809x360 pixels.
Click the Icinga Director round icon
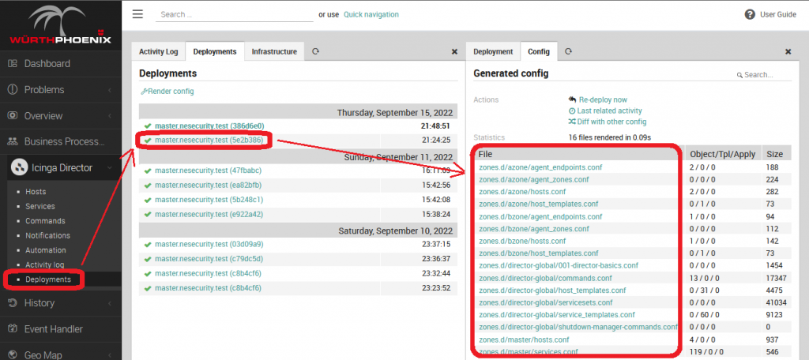click(19, 167)
